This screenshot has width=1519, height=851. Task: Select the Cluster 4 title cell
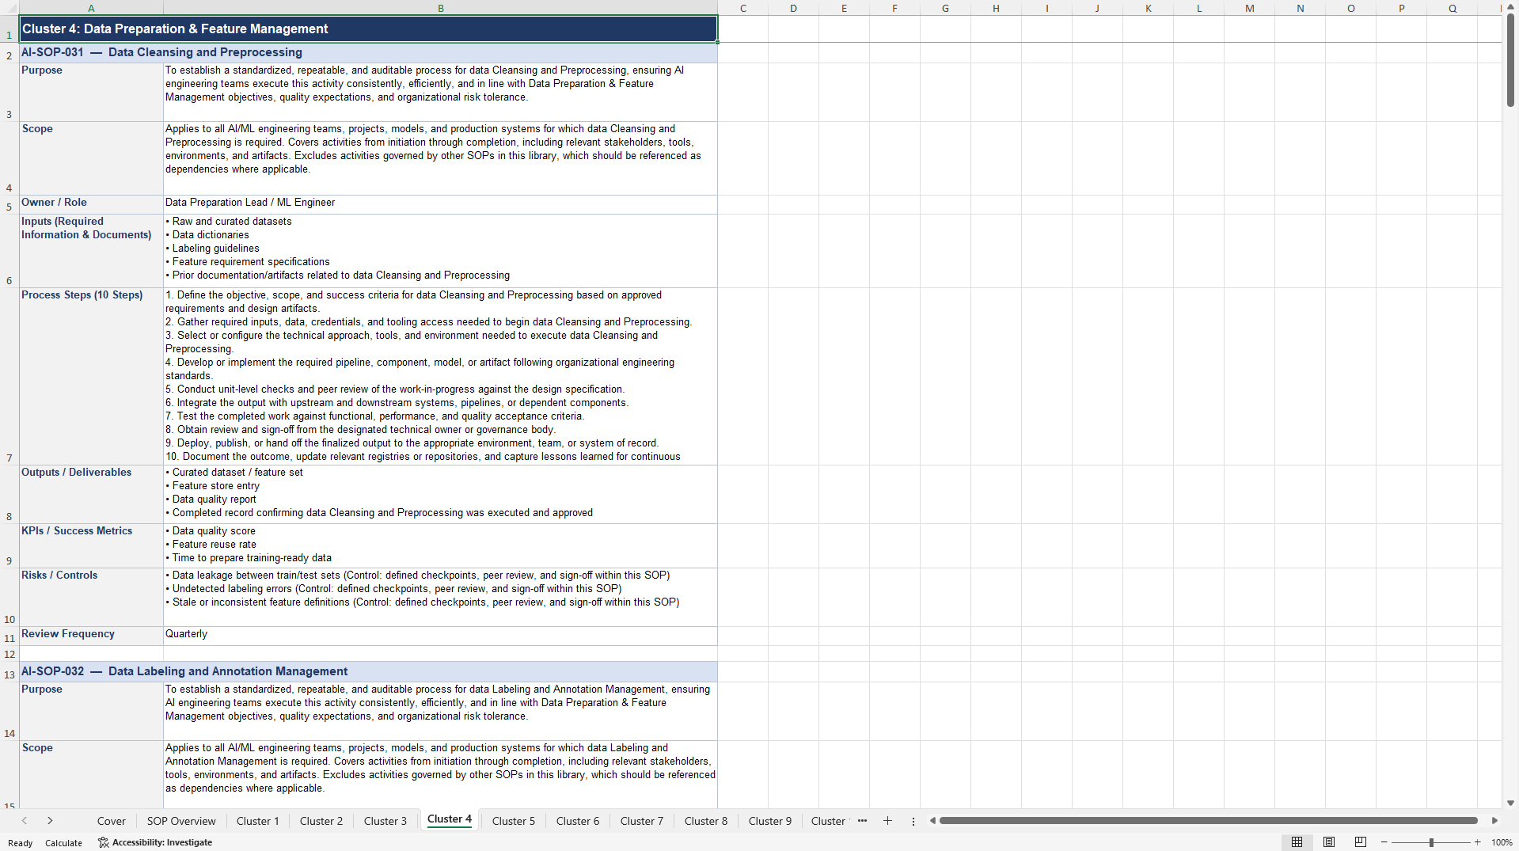click(x=368, y=28)
